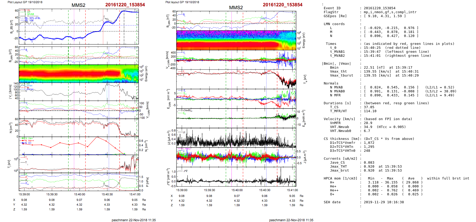
Task: Click the "Event ID" label in text panel
Action: (x=332, y=8)
